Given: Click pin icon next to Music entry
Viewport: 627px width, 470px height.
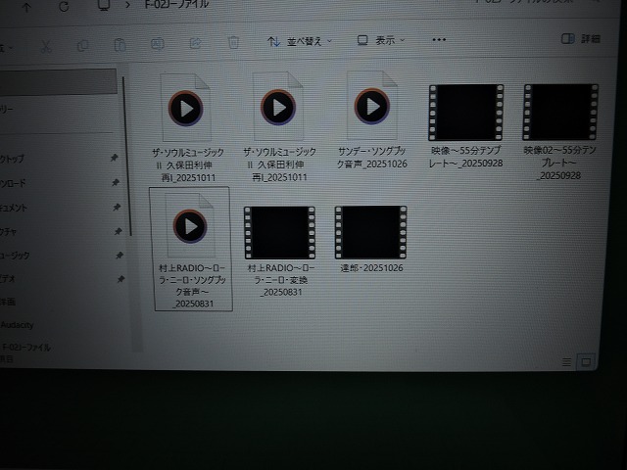Looking at the screenshot, I should pyautogui.click(x=120, y=255).
